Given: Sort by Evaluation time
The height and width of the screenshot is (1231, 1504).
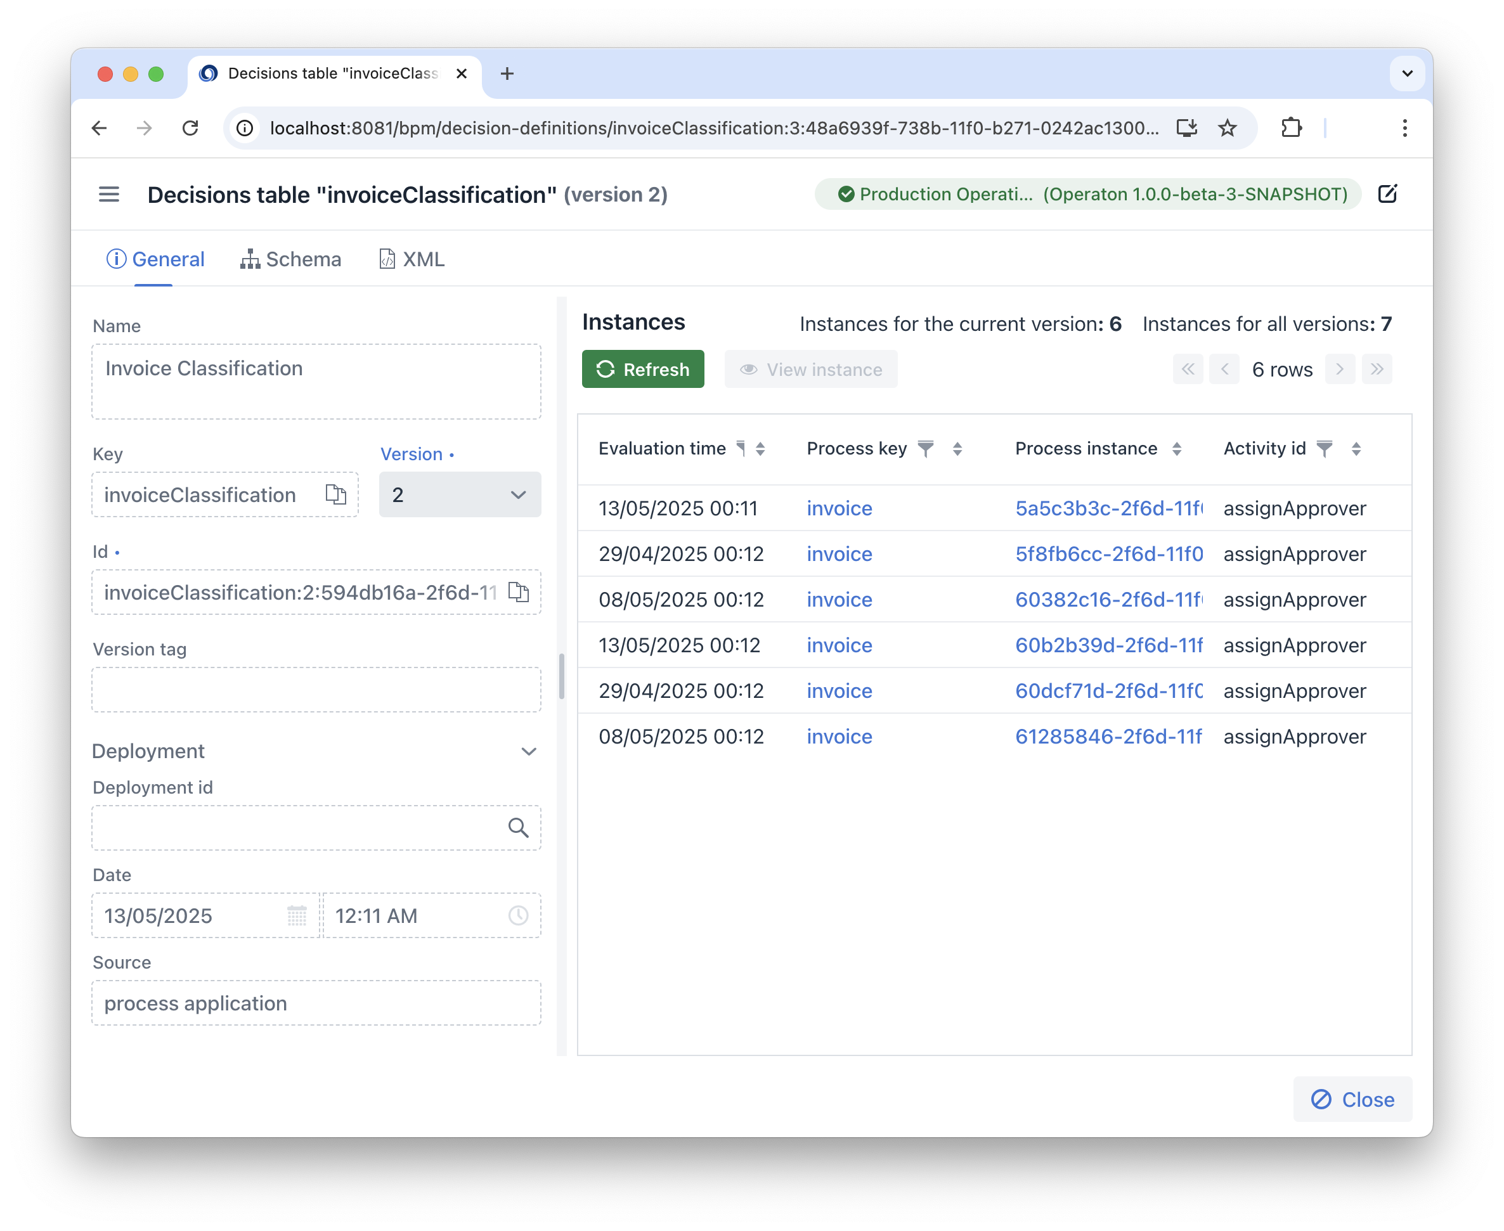Looking at the screenshot, I should coord(760,448).
